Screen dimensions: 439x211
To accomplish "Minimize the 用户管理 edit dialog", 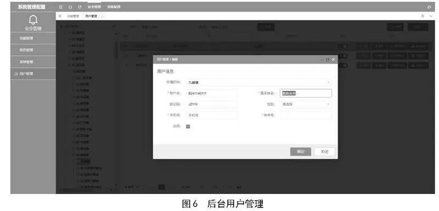I will tap(322, 60).
